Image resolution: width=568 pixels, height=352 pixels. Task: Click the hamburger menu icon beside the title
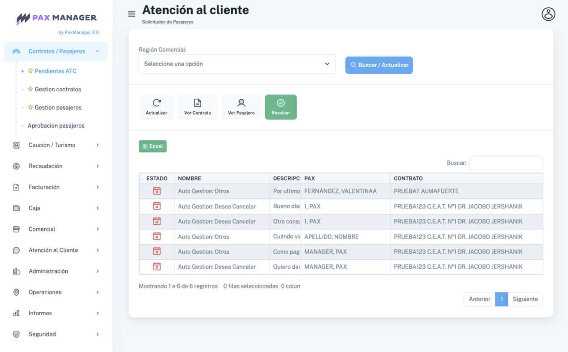click(x=131, y=14)
